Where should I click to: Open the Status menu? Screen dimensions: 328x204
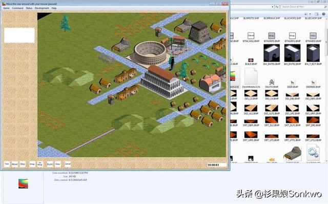pyautogui.click(x=29, y=8)
